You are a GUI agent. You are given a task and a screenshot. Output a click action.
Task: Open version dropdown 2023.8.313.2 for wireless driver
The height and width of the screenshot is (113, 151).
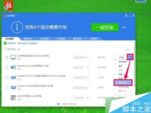pyautogui.click(x=81, y=77)
